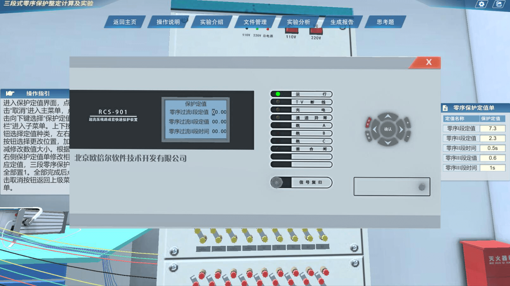Screen dimensions: 510x286
Task: Click the 北京欧倍尔软件技术开发有限公司 company text
Action: click(x=130, y=158)
